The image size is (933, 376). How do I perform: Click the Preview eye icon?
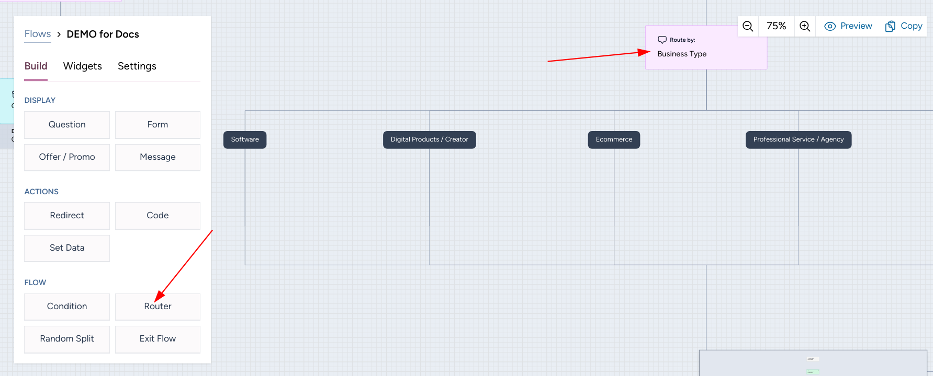[x=830, y=26]
